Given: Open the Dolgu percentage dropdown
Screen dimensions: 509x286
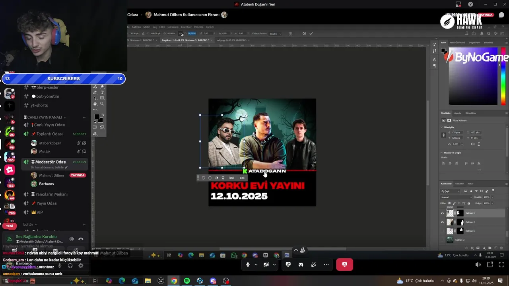Looking at the screenshot, I should 492,203.
